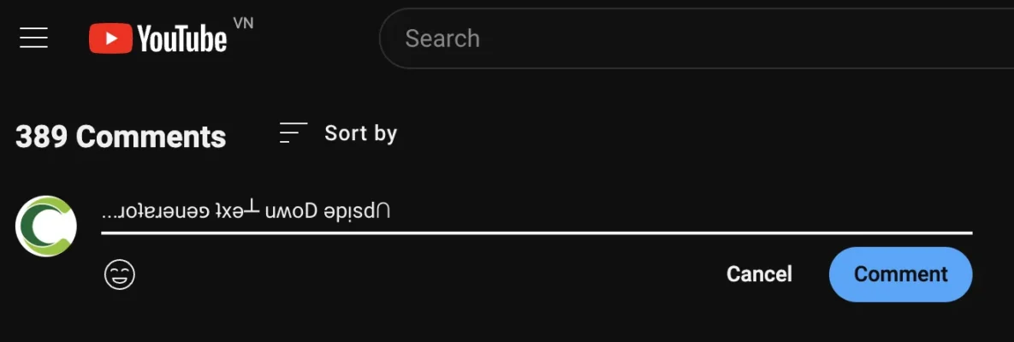Viewport: 1014px width, 342px height.
Task: Cancel the comment draft
Action: click(759, 274)
